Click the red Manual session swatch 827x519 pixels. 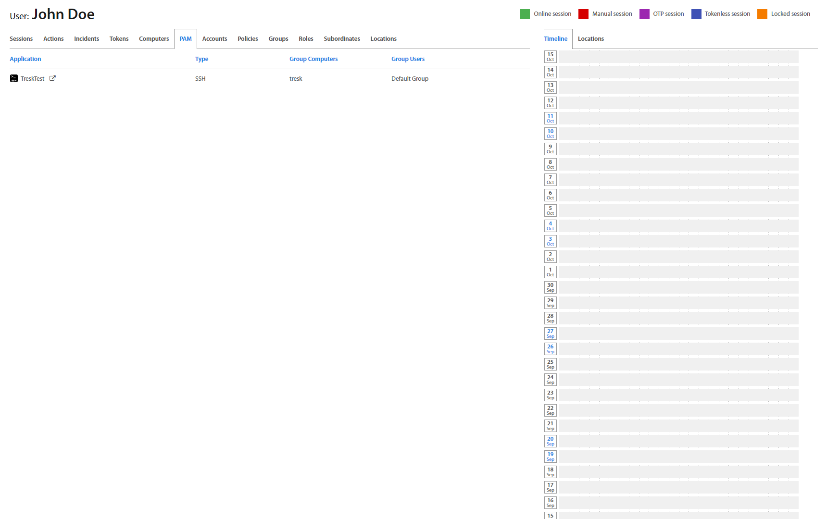click(x=583, y=14)
